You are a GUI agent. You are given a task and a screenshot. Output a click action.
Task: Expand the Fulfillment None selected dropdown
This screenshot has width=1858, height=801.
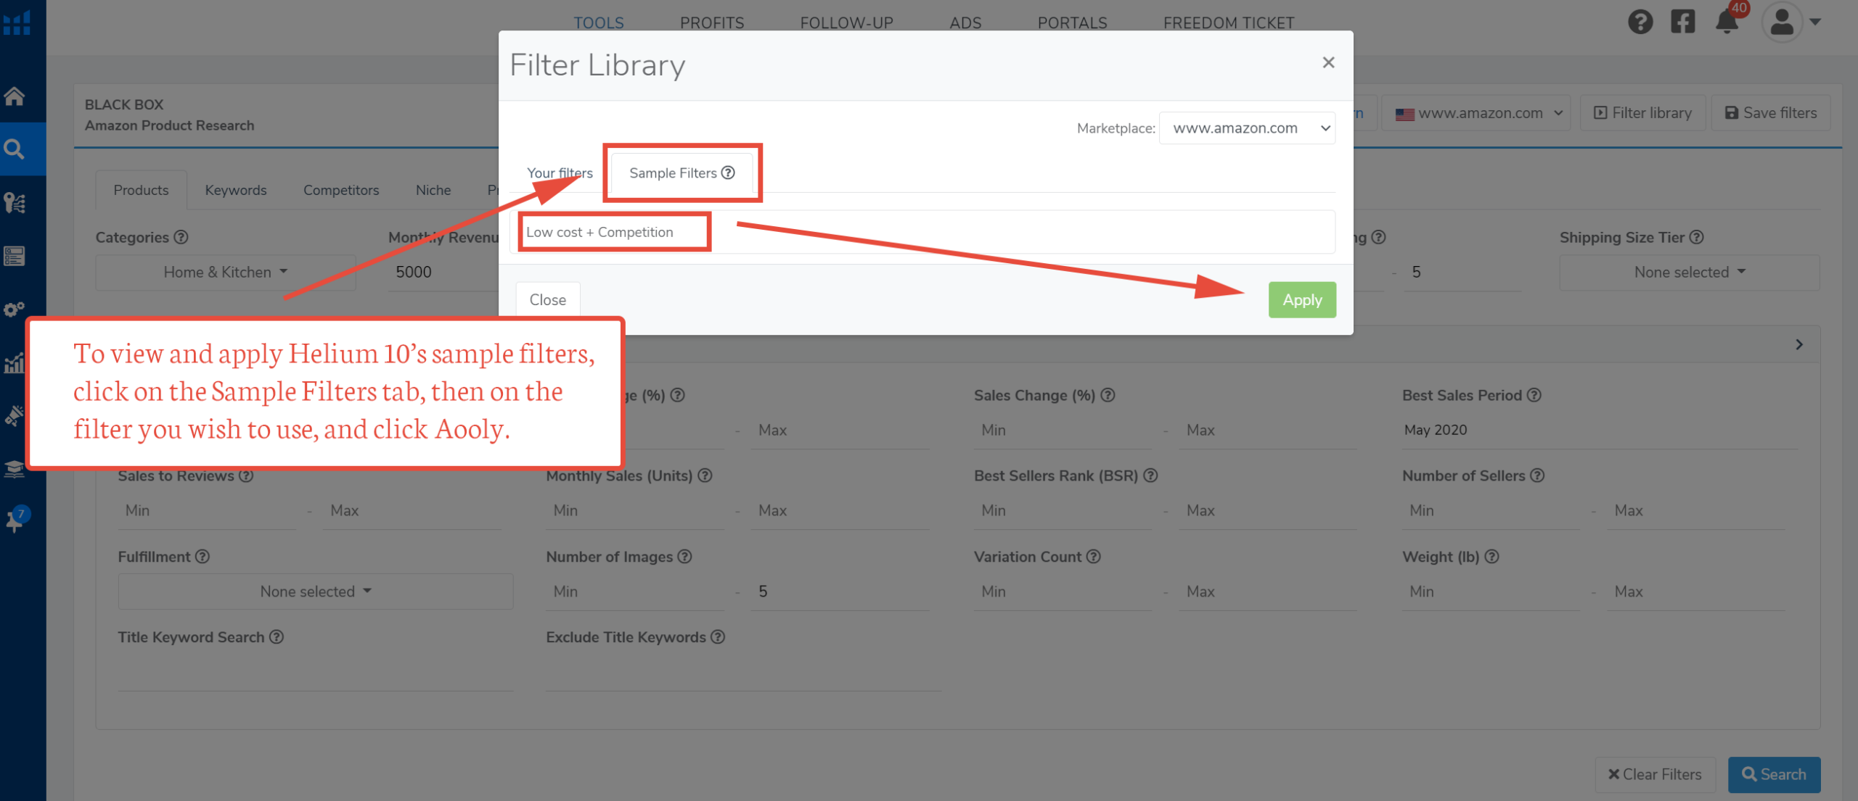pyautogui.click(x=315, y=592)
